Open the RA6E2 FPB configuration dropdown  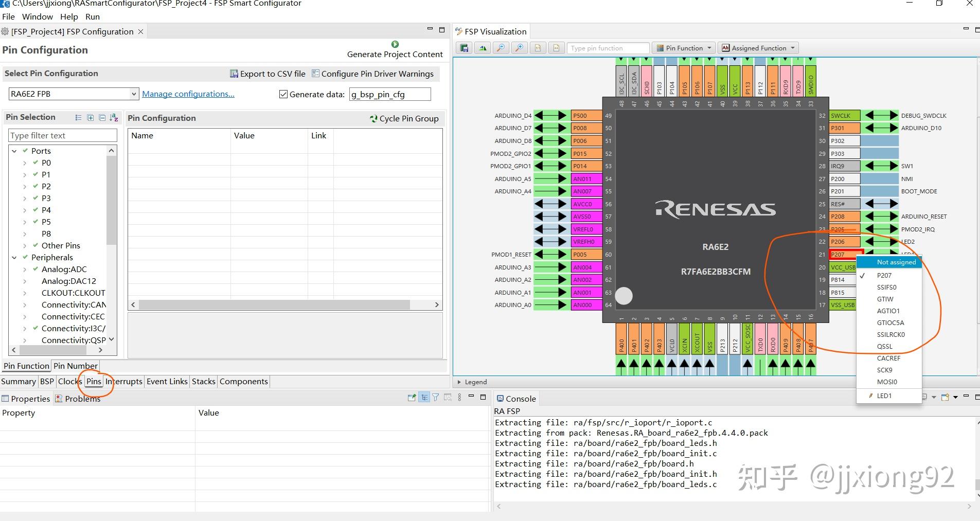[x=133, y=94]
